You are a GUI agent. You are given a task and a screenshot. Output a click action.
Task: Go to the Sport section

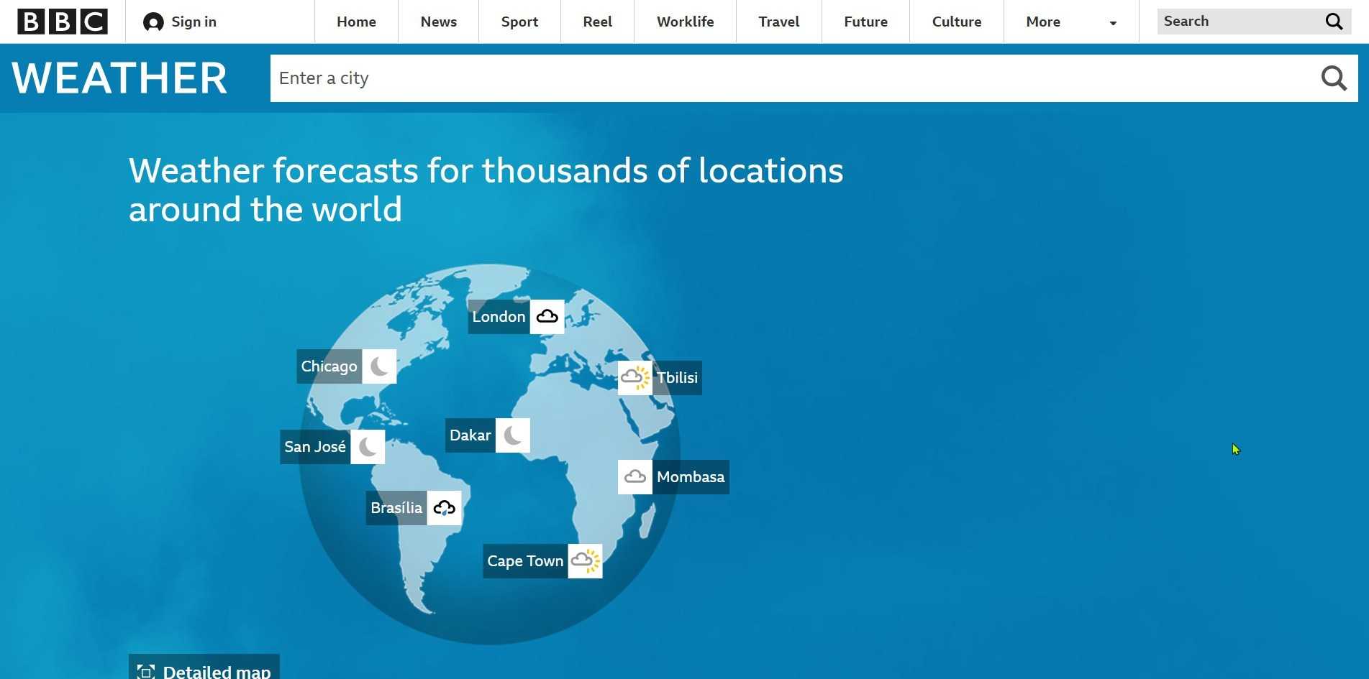point(519,22)
